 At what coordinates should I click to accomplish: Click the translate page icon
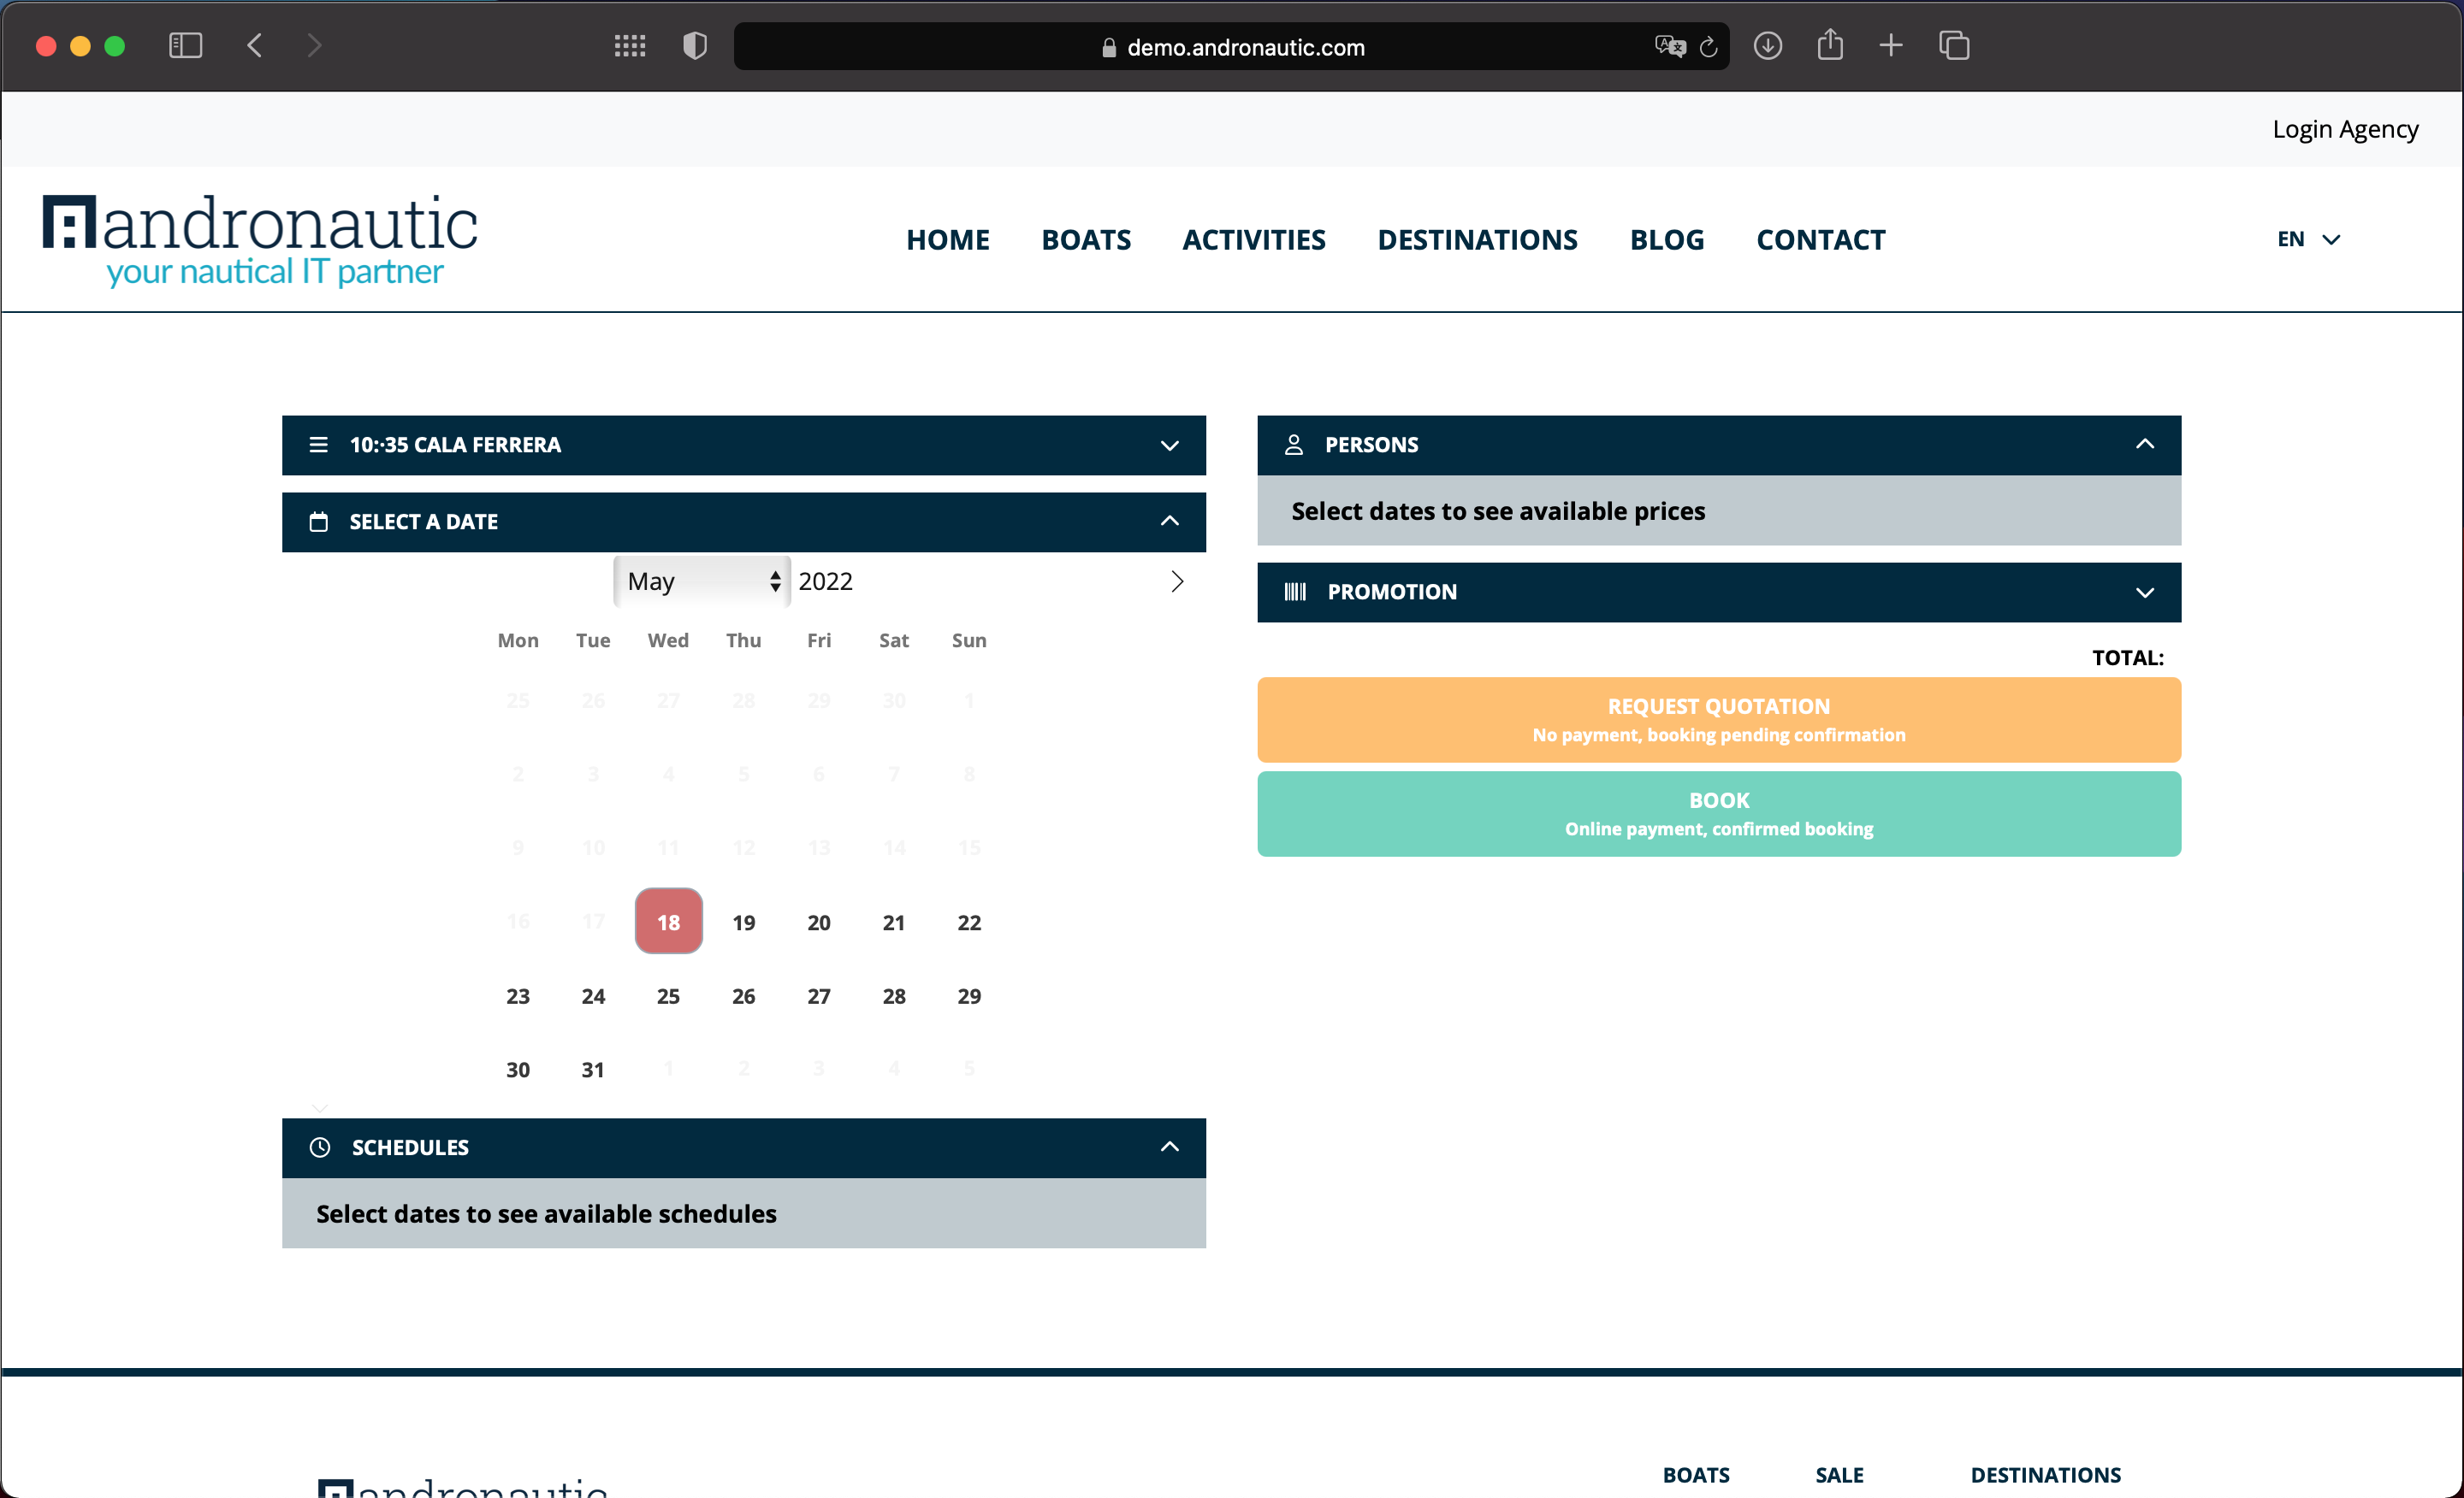point(1669,47)
